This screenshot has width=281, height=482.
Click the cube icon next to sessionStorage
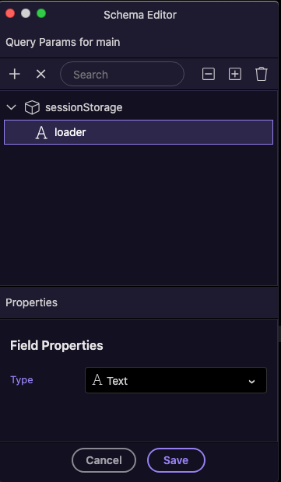tap(32, 107)
